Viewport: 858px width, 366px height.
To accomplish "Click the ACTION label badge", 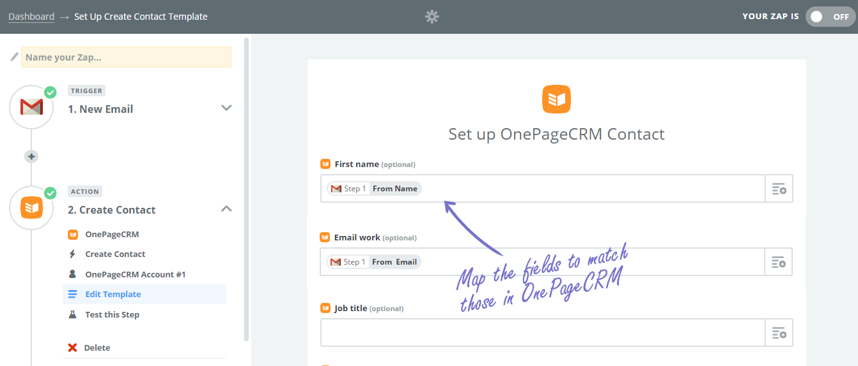I will tap(85, 191).
